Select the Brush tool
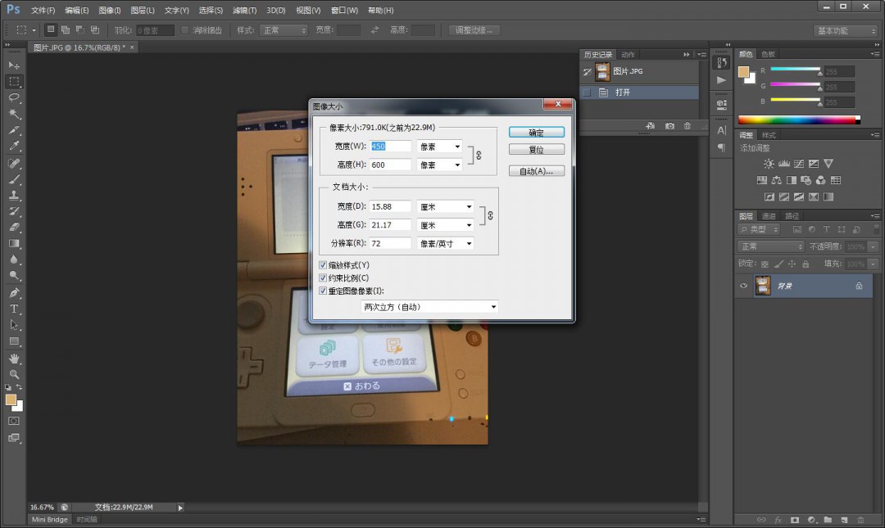Image resolution: width=885 pixels, height=528 pixels. [x=14, y=179]
